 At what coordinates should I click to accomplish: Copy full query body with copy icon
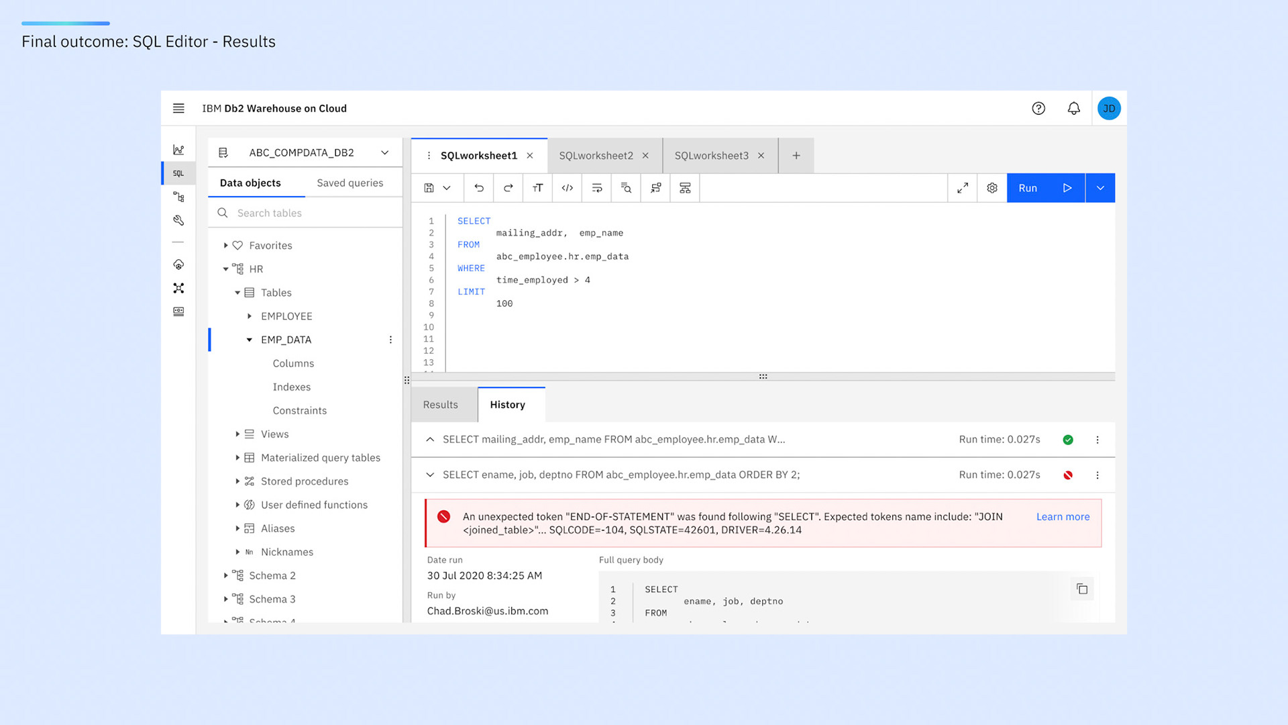(1082, 589)
